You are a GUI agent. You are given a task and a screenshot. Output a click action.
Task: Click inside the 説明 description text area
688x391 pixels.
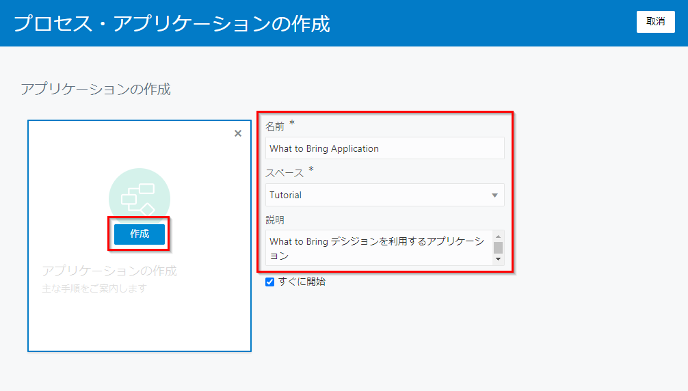pyautogui.click(x=376, y=248)
